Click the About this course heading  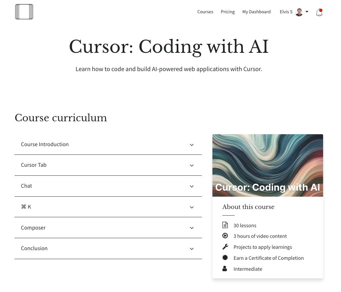click(248, 207)
